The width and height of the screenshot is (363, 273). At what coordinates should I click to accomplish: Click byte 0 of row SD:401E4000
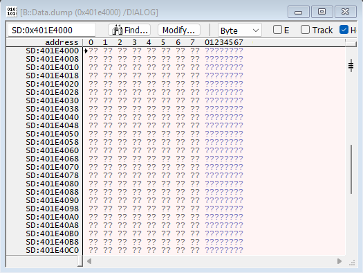point(93,51)
